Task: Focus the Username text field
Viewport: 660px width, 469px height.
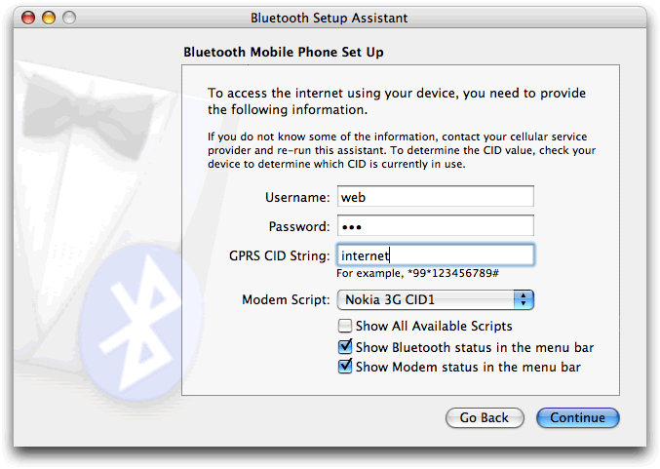Action: point(435,196)
